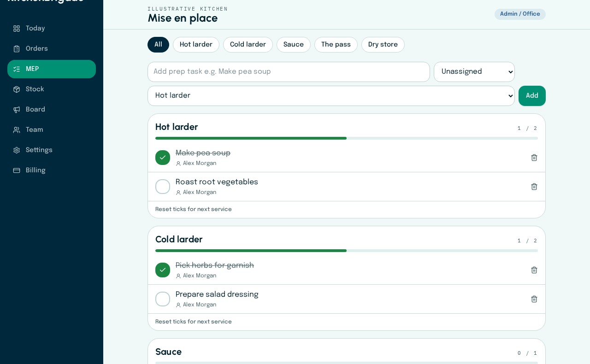
Task: Filter by The pass tab
Action: tap(336, 45)
